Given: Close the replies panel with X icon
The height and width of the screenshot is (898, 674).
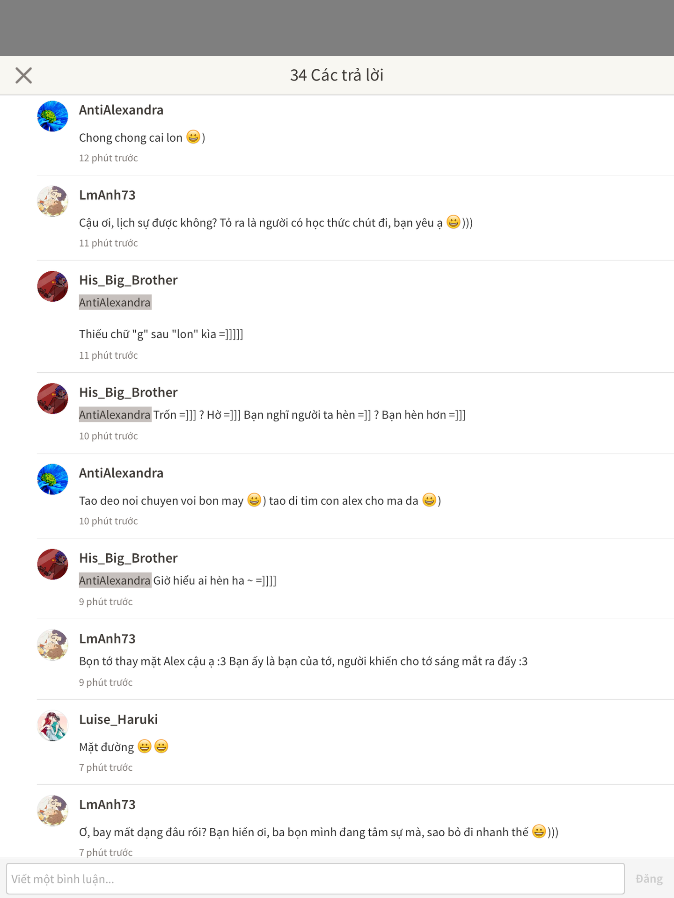Looking at the screenshot, I should click(23, 75).
